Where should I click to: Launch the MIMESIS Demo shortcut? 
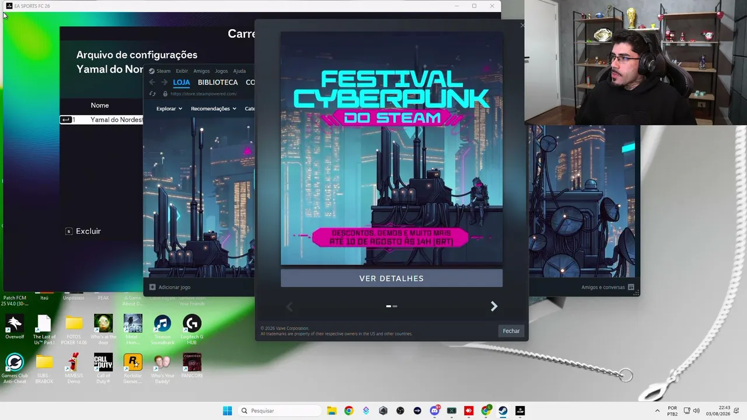[x=74, y=369]
